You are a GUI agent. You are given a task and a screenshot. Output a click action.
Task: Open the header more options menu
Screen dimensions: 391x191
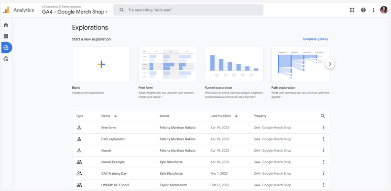coord(373,10)
